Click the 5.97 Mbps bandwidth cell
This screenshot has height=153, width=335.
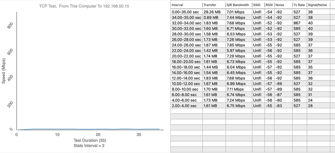(x=236, y=50)
